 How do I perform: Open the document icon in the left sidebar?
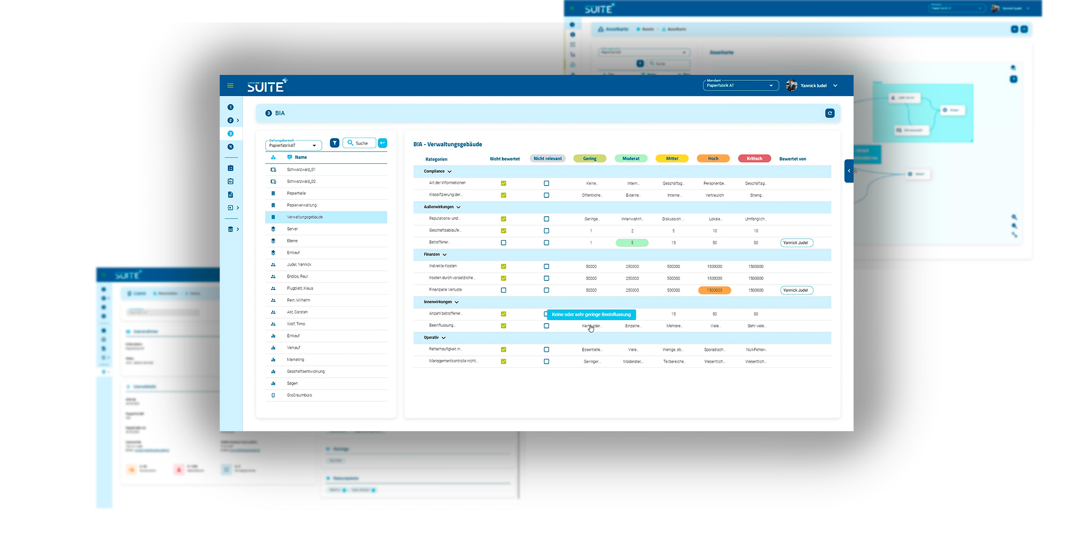point(231,194)
